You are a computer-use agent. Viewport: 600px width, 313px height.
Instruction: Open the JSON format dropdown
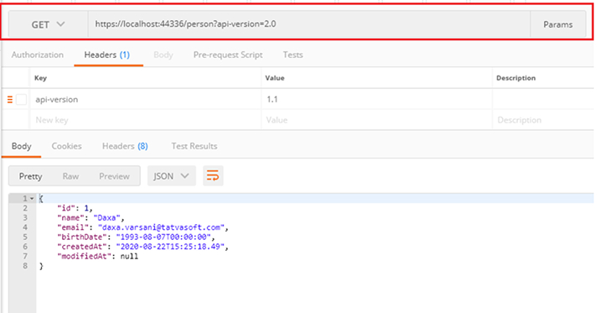(172, 176)
